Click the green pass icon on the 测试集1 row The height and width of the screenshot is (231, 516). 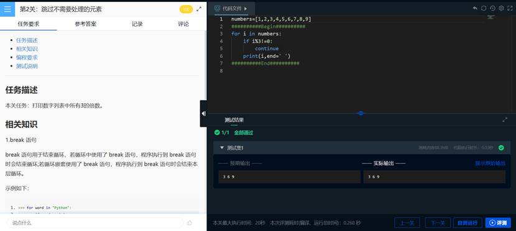501,148
